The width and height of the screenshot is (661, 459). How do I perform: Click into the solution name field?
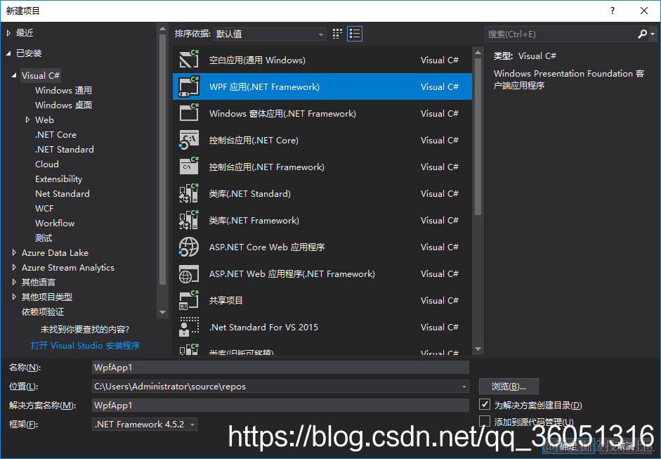tap(280, 406)
